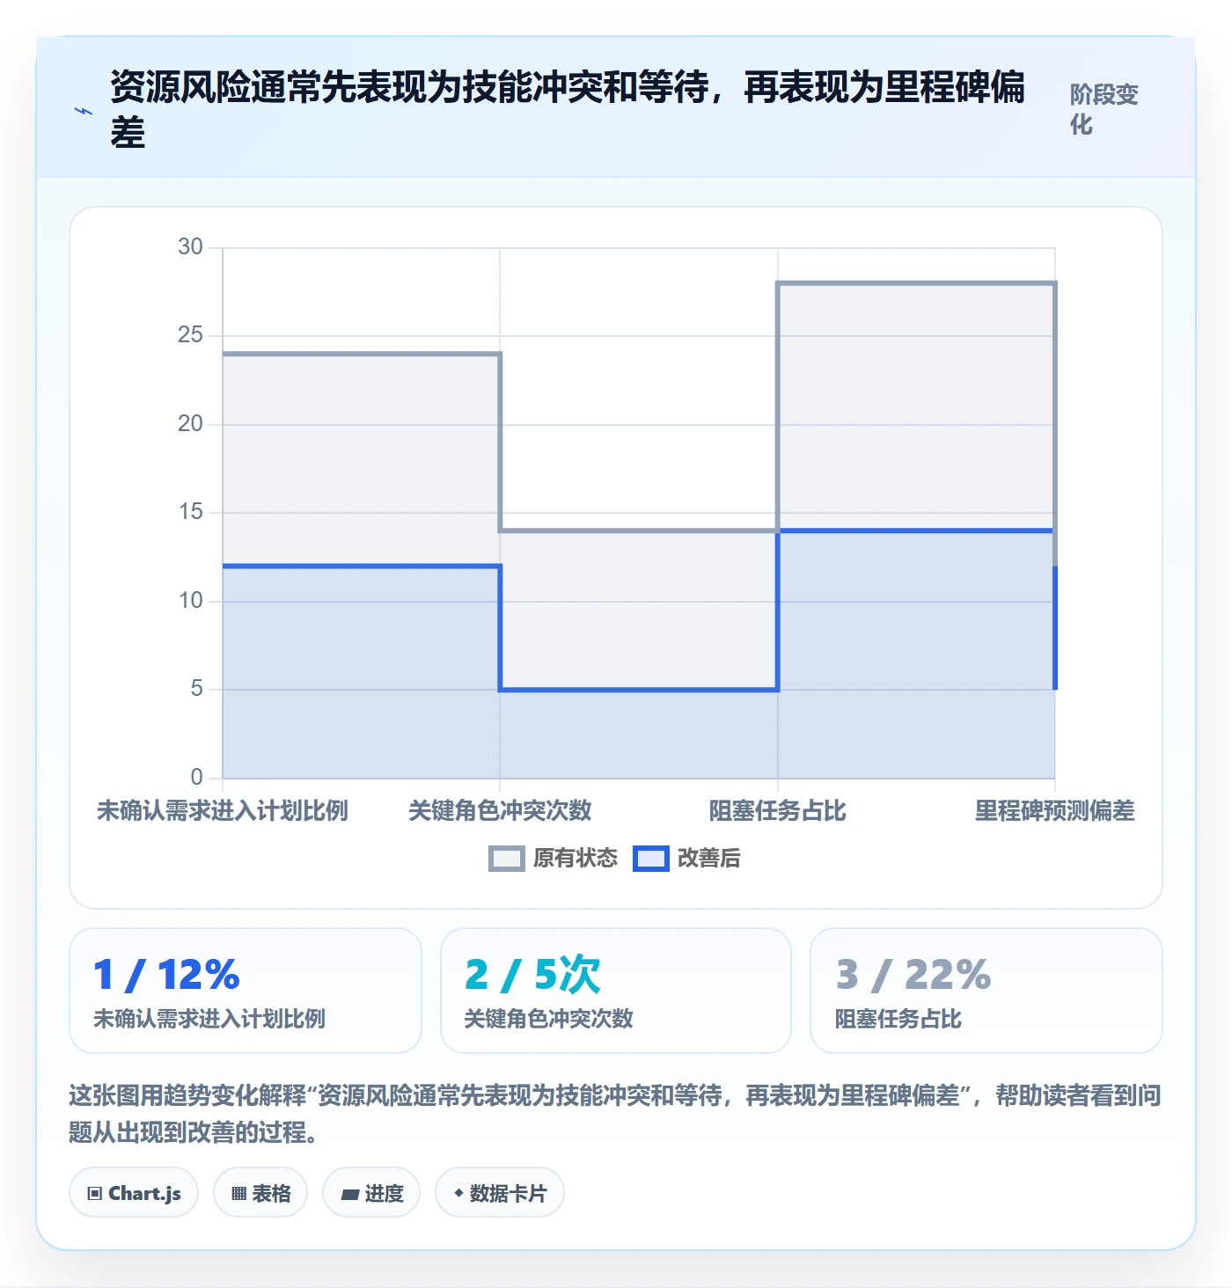Click card caption 阻塞任务占比 under 22%
This screenshot has width=1232, height=1288.
click(x=898, y=1019)
